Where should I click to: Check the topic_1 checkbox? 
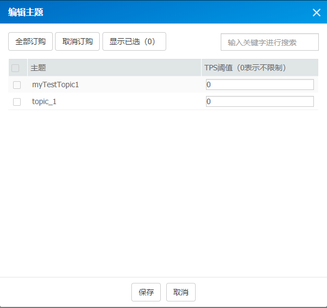click(x=17, y=102)
